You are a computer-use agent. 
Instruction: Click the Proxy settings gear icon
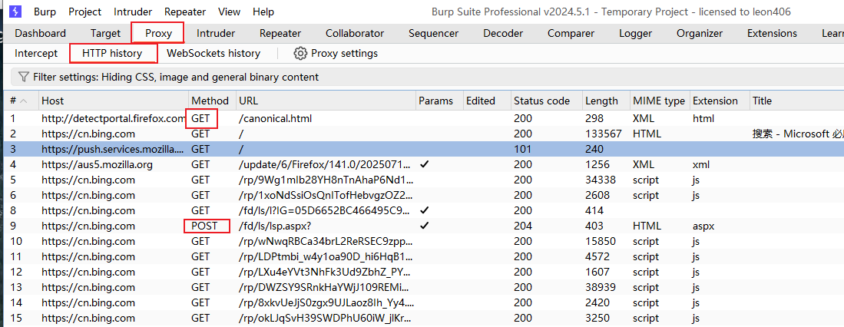[300, 53]
